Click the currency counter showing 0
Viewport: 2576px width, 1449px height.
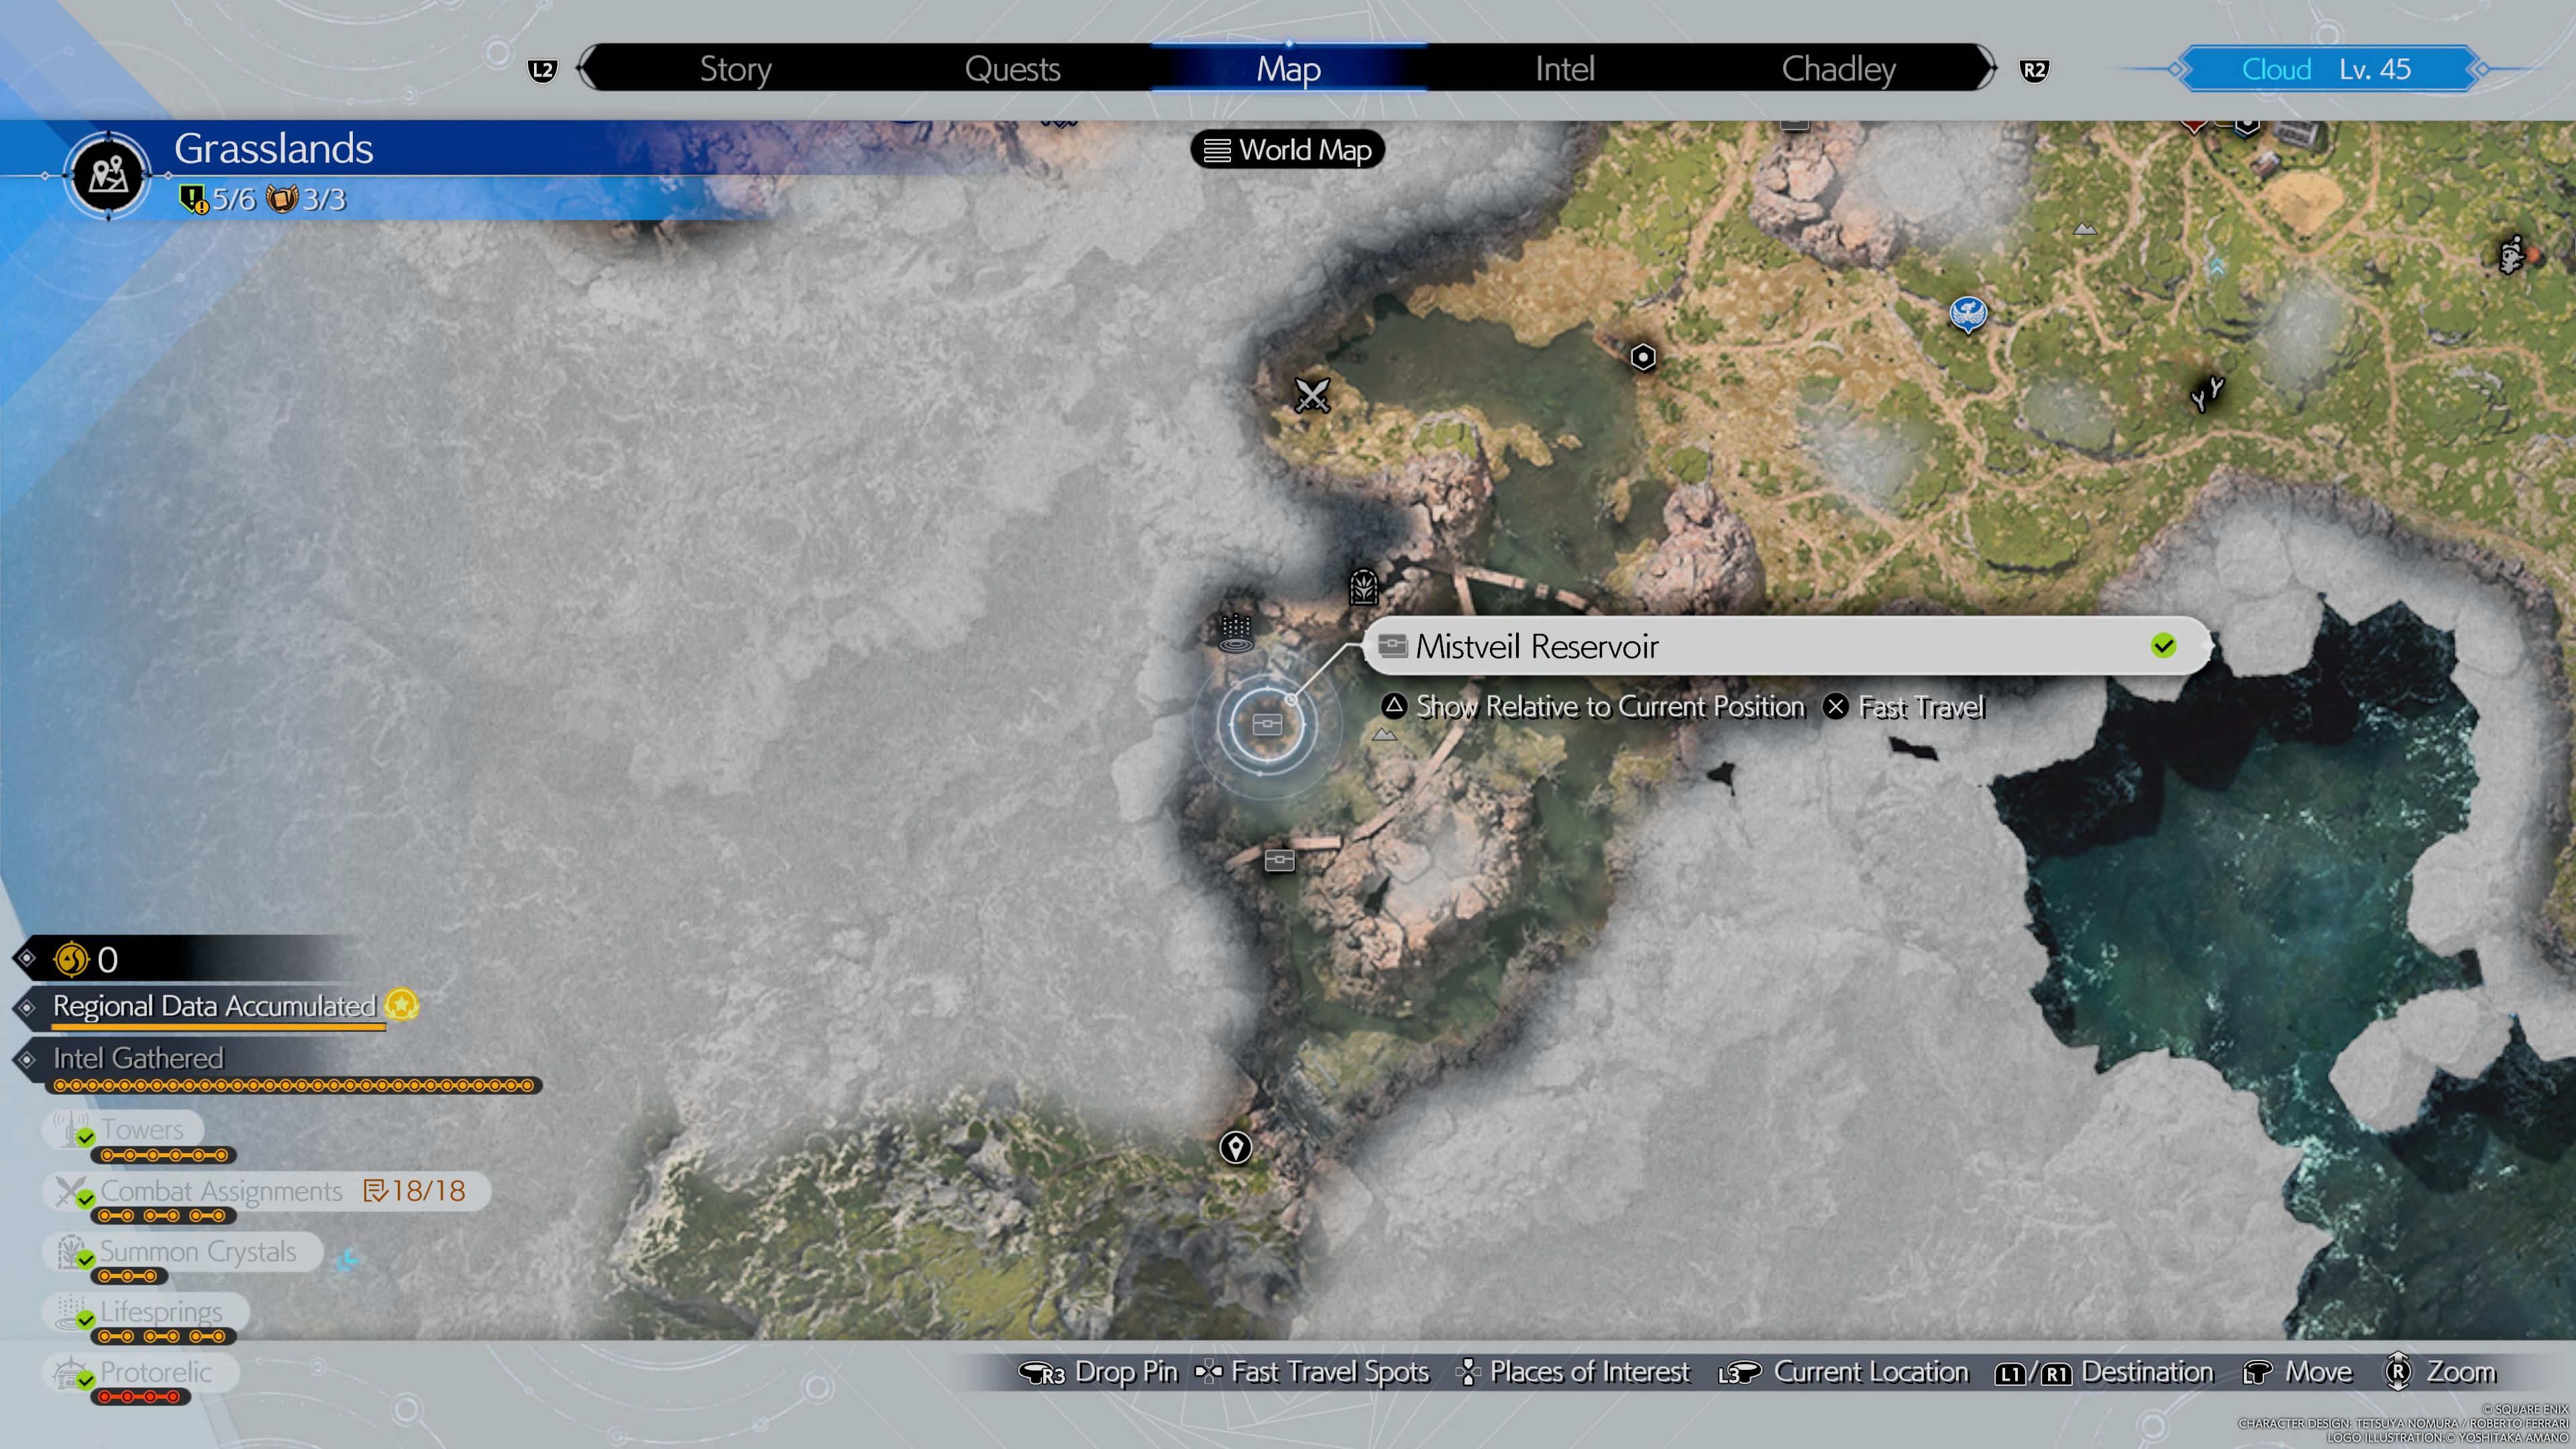[x=87, y=959]
